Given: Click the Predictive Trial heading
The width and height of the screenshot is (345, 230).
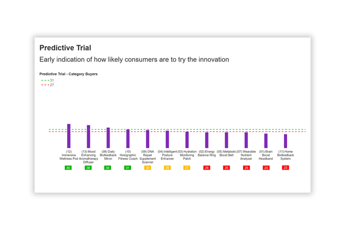Looking at the screenshot, I should [x=65, y=48].
